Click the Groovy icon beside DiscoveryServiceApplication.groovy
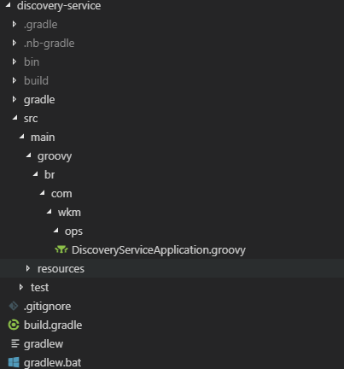 [61, 249]
